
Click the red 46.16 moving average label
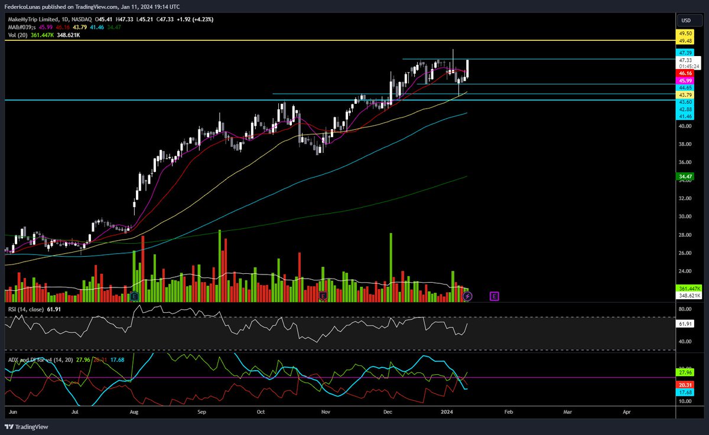(685, 73)
